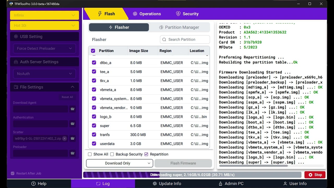Open User Info from bottom bar
Screen dimensions: 334x188
pos(295,184)
